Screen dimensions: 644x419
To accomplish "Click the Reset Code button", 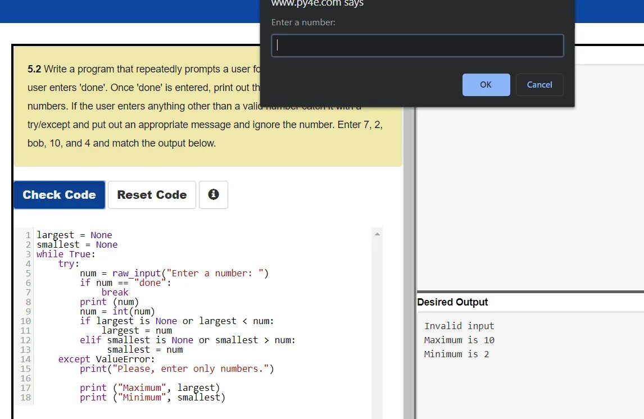I will (x=152, y=194).
